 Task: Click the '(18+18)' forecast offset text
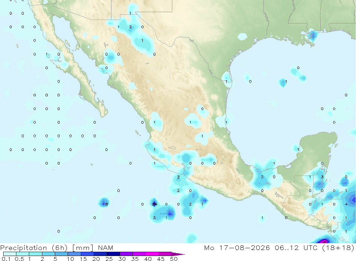338,247
